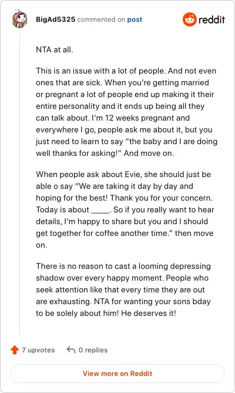
Task: Click the "0 replies" count label
Action: point(93,350)
